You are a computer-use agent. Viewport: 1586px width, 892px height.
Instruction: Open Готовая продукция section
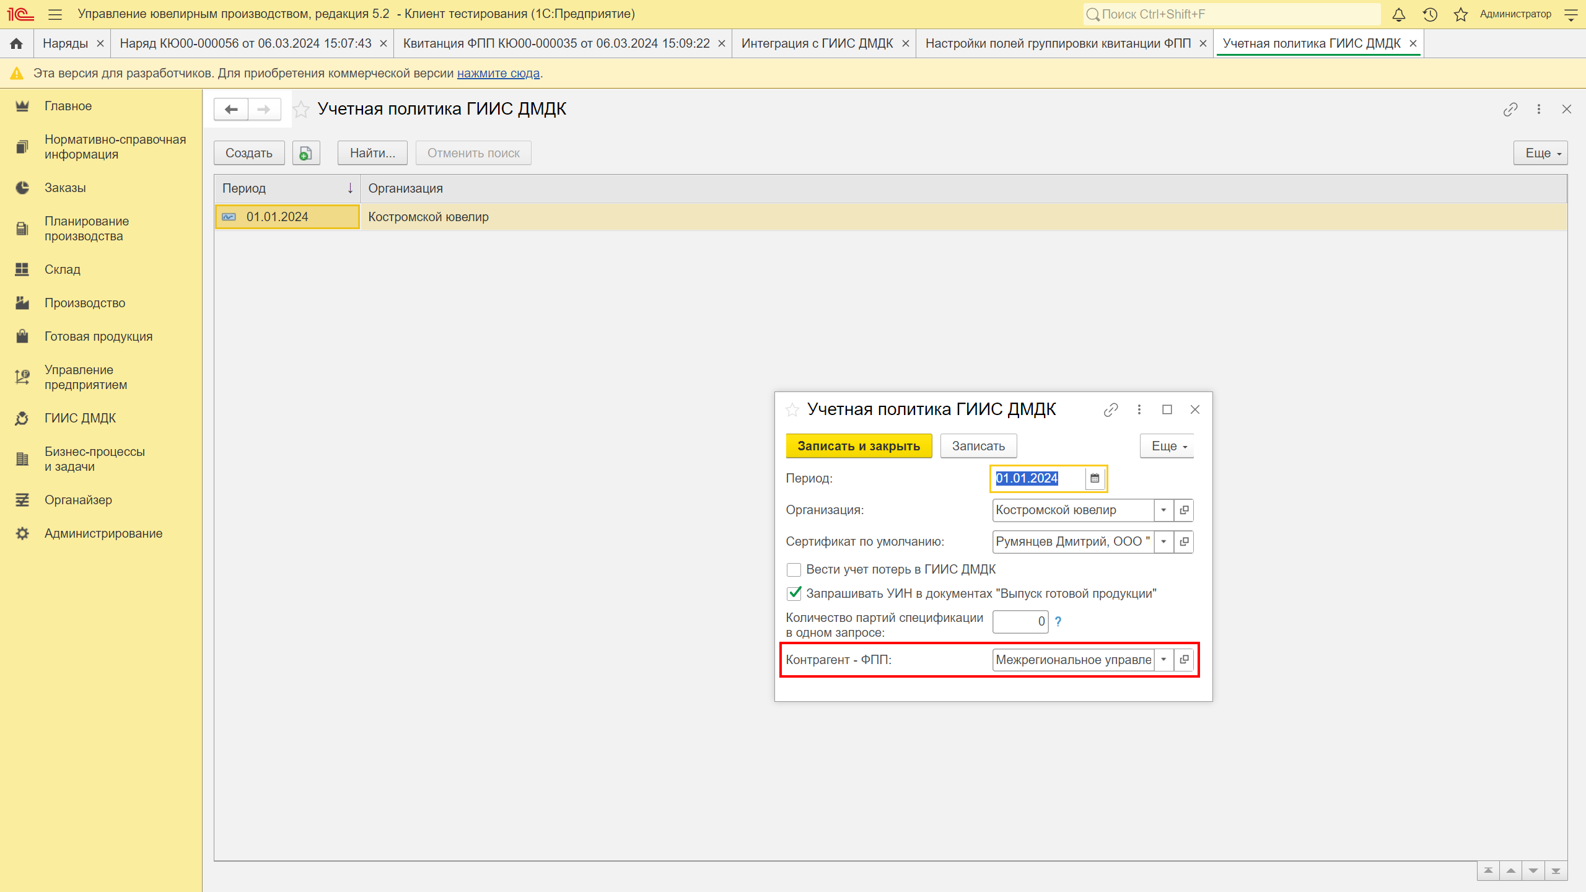[101, 336]
